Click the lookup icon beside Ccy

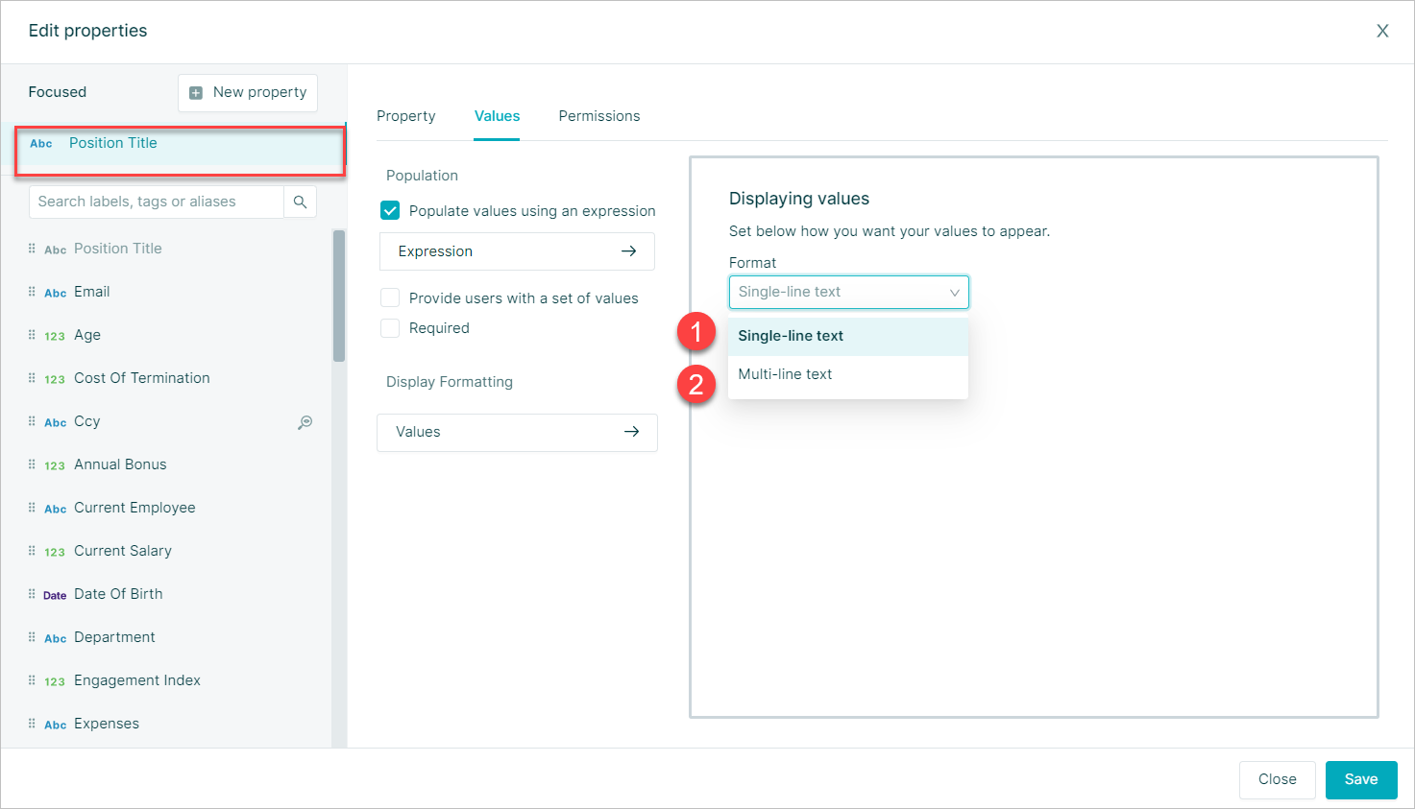[305, 422]
